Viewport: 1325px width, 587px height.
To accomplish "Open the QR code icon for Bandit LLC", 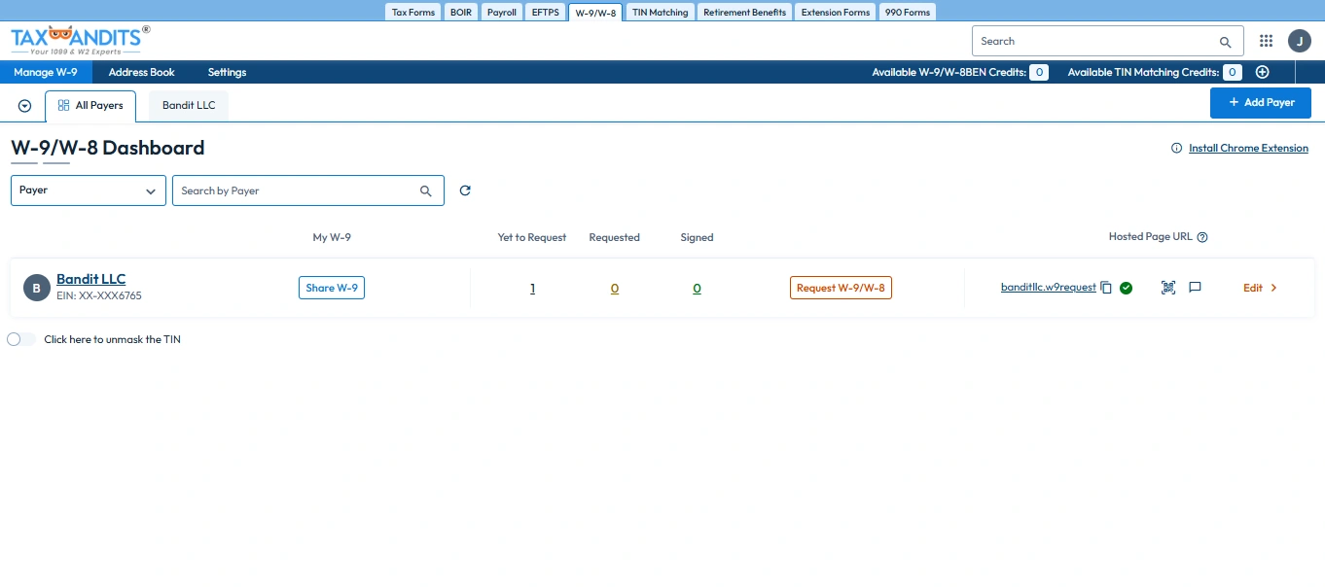I will coord(1168,288).
